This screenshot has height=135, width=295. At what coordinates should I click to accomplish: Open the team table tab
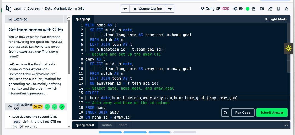tap(123, 125)
